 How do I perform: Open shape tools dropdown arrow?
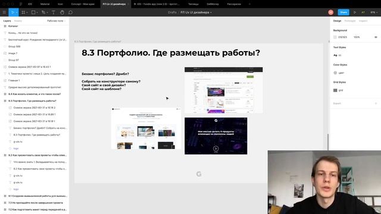click(x=37, y=12)
